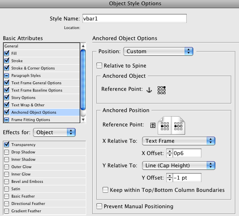Enable the Drop Shadow effect checkbox
This screenshot has height=216, width=239.
click(7, 152)
